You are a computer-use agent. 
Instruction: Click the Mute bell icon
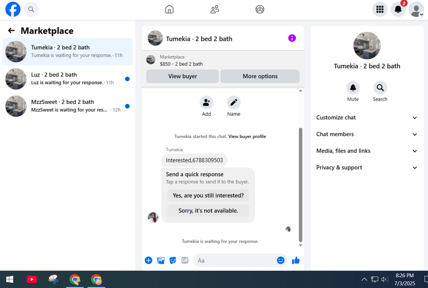(353, 88)
